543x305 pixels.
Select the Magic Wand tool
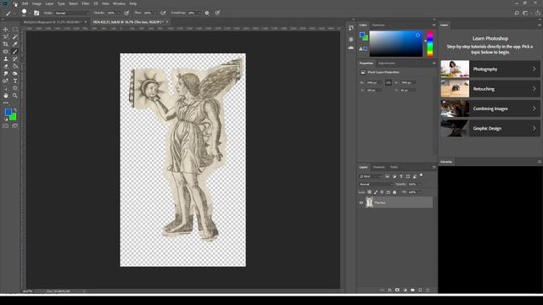(15, 37)
